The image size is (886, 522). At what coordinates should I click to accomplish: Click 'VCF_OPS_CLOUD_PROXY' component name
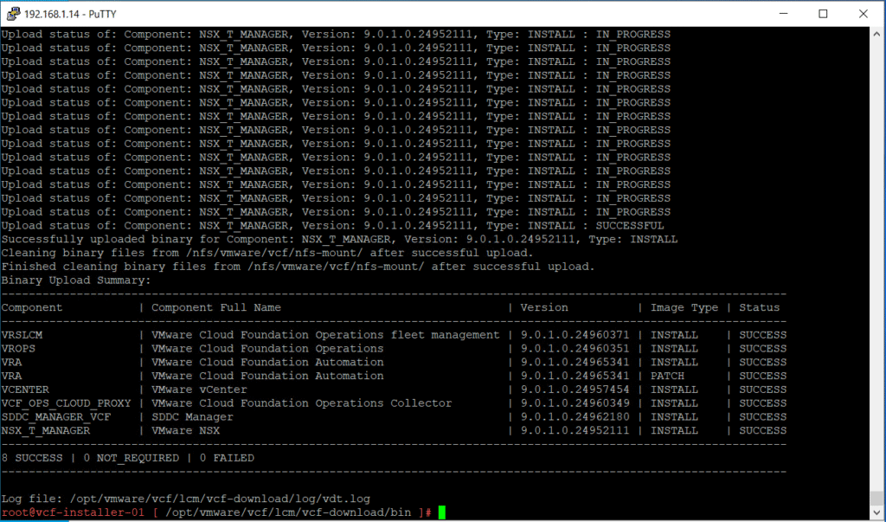(x=66, y=403)
